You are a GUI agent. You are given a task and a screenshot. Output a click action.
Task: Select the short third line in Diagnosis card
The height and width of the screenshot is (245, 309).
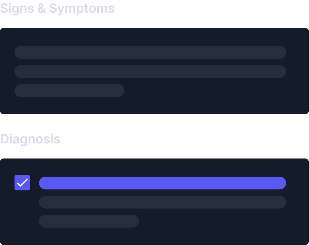(x=89, y=221)
